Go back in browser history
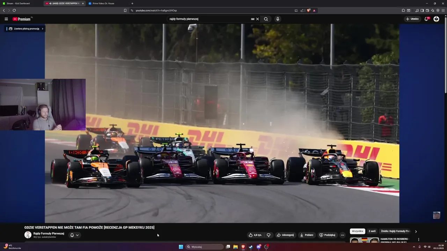The image size is (447, 251). 4,10
